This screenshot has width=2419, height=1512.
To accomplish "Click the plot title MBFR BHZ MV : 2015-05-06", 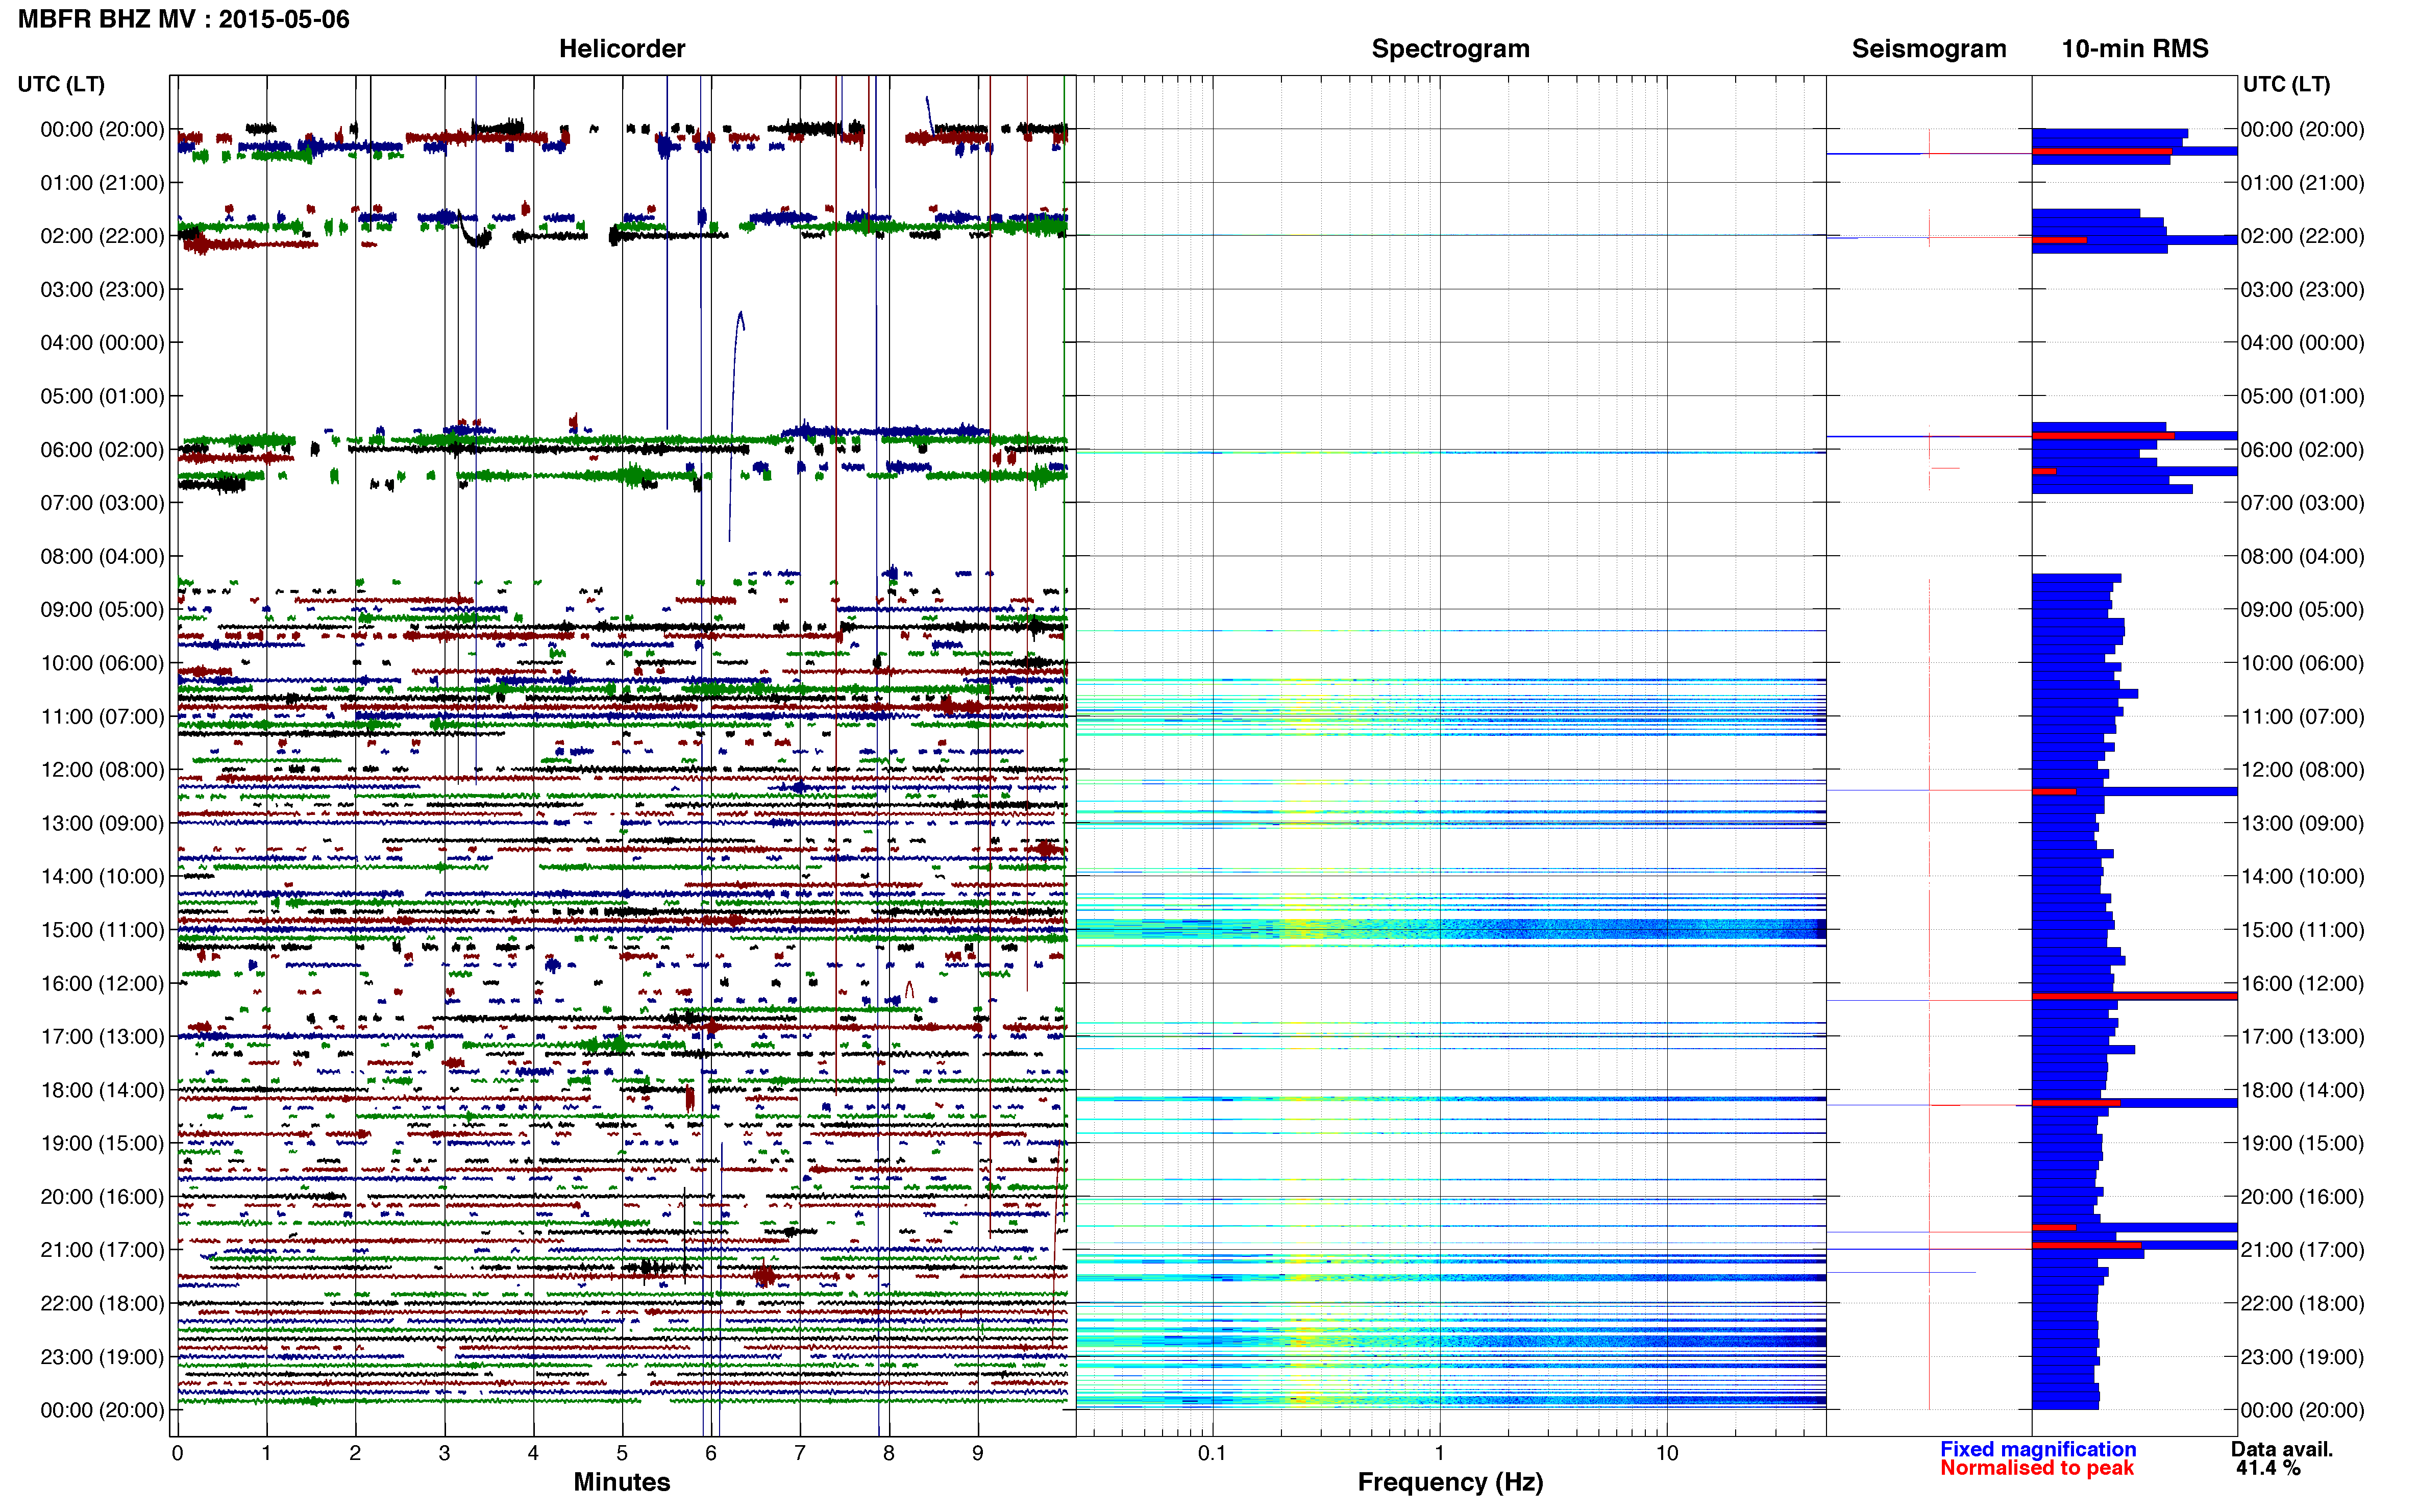I will pyautogui.click(x=184, y=19).
